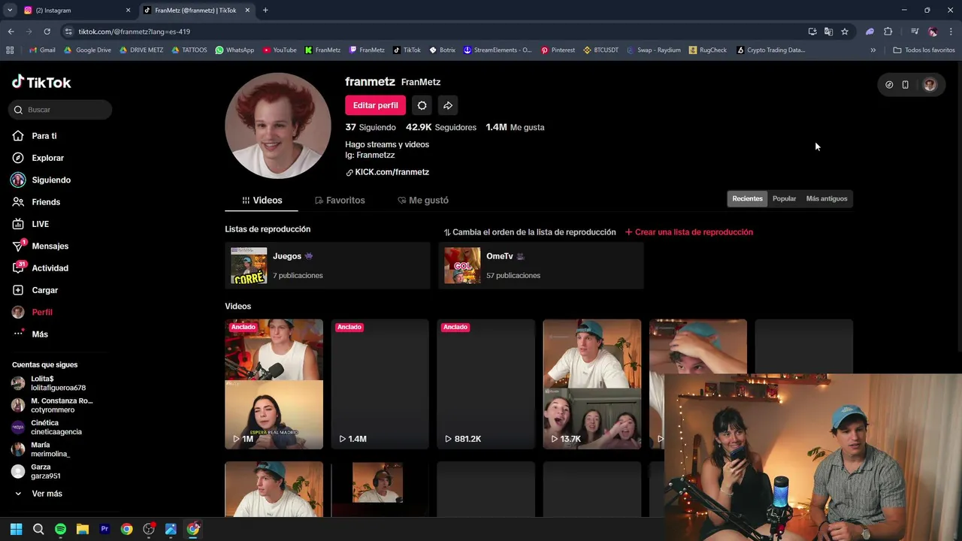Image resolution: width=962 pixels, height=541 pixels.
Task: Open OBS Studio from taskbar
Action: click(149, 529)
